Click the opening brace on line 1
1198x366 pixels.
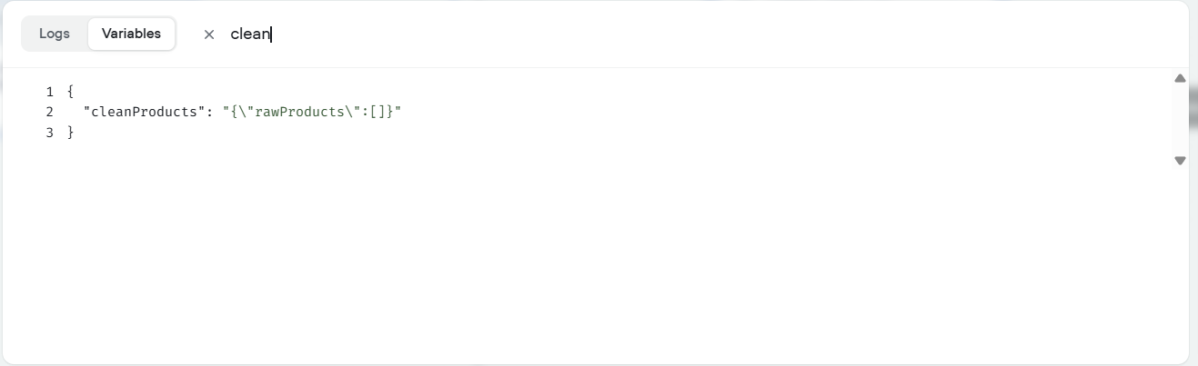pos(70,92)
